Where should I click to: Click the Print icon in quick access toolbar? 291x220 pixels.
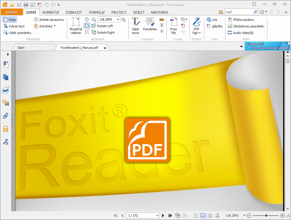pos(26,5)
